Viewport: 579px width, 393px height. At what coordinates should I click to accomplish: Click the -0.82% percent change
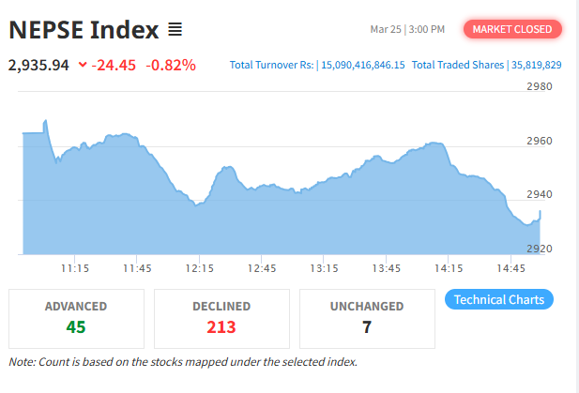click(x=170, y=65)
